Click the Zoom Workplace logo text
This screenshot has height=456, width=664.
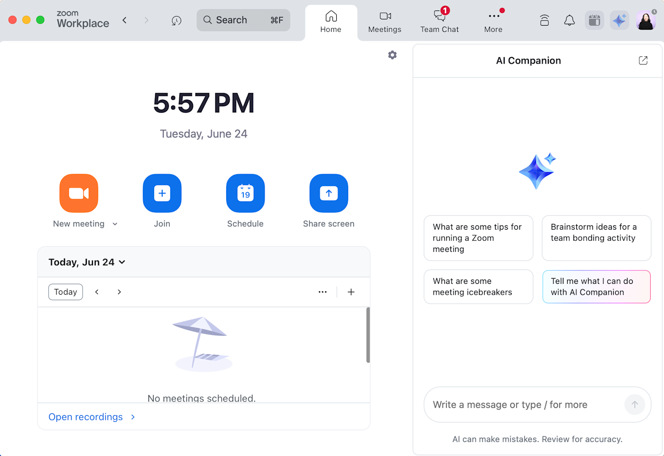click(83, 19)
